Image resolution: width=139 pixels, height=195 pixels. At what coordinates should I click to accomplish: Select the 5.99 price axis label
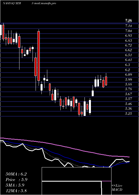click(128, 79)
